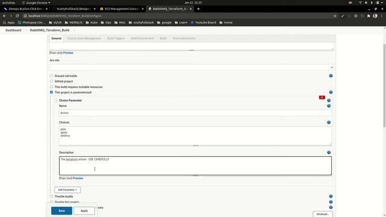
Task: Go to Dashboard breadcrumb
Action: tap(13, 30)
